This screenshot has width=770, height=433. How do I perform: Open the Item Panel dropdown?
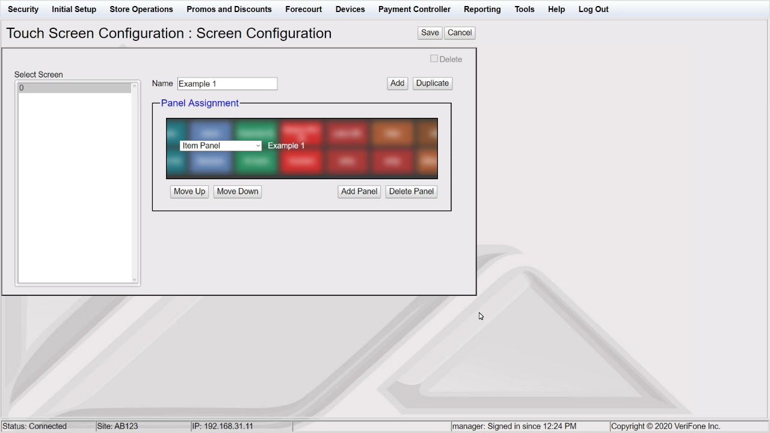click(x=221, y=146)
